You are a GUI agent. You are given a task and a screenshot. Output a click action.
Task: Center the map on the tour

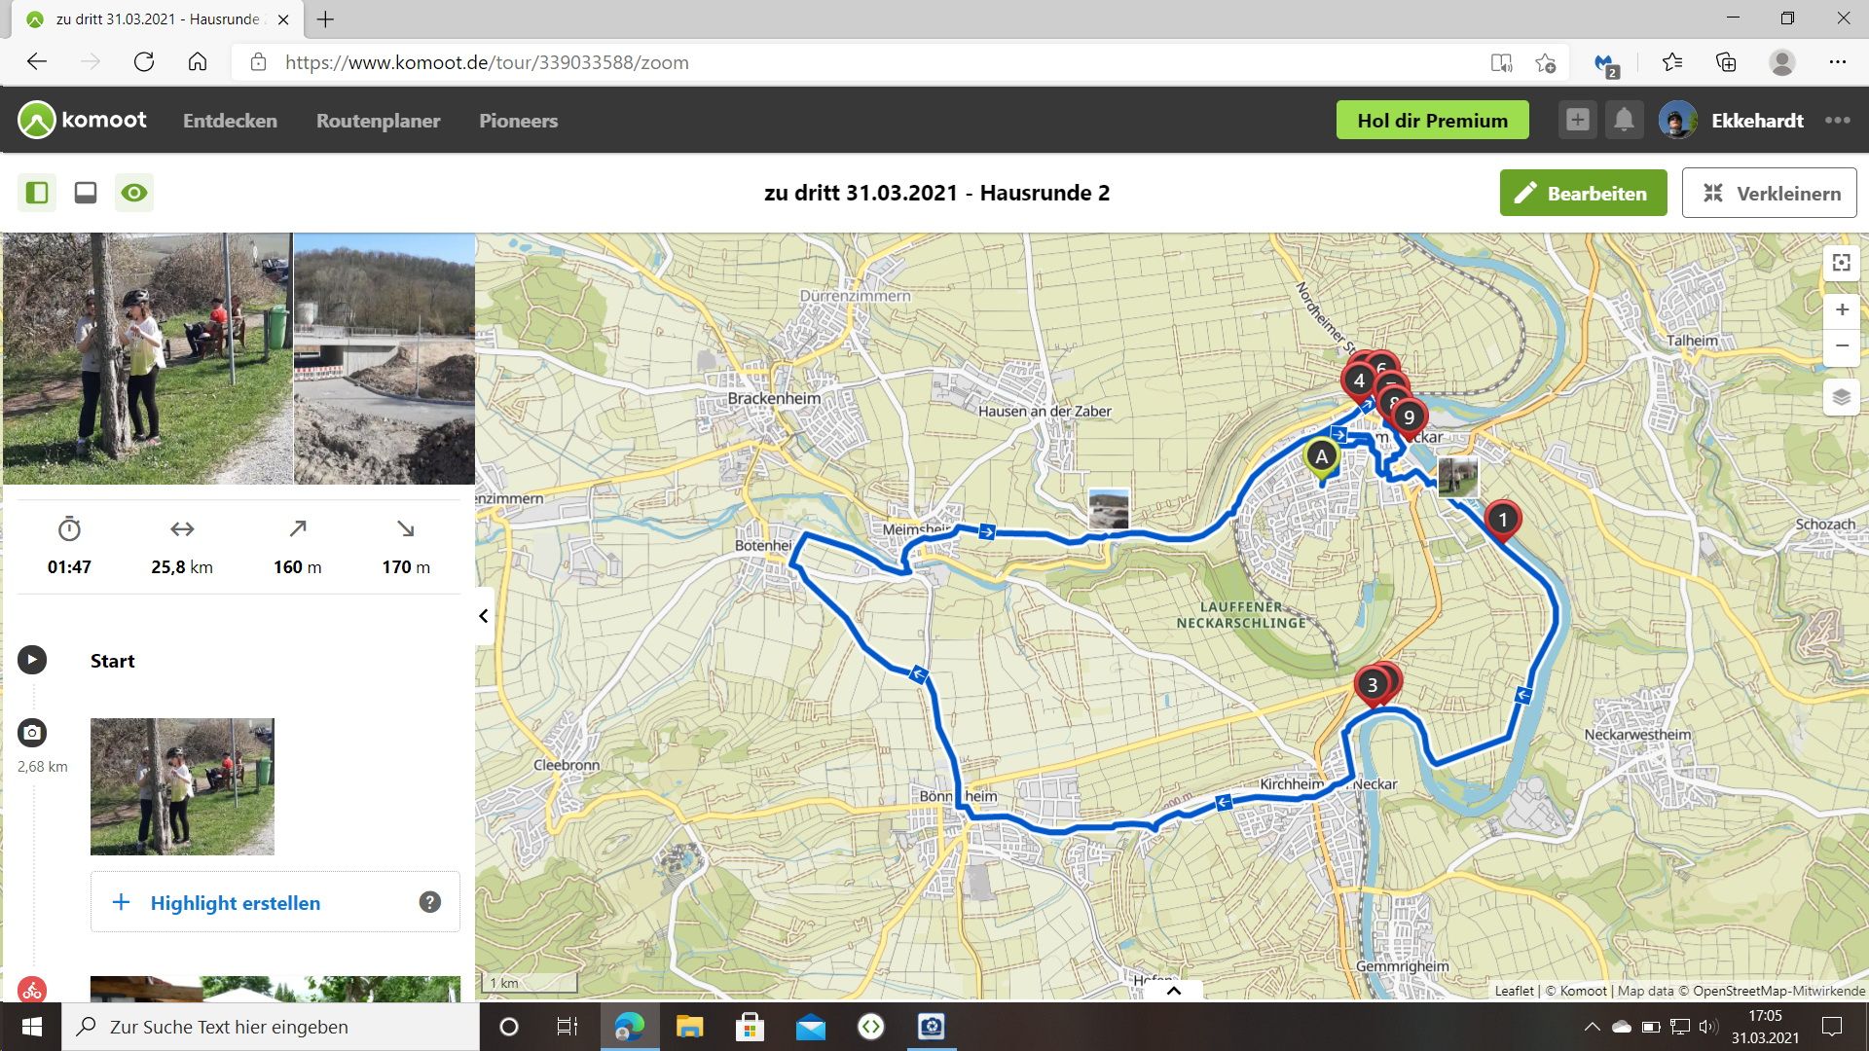(1841, 263)
